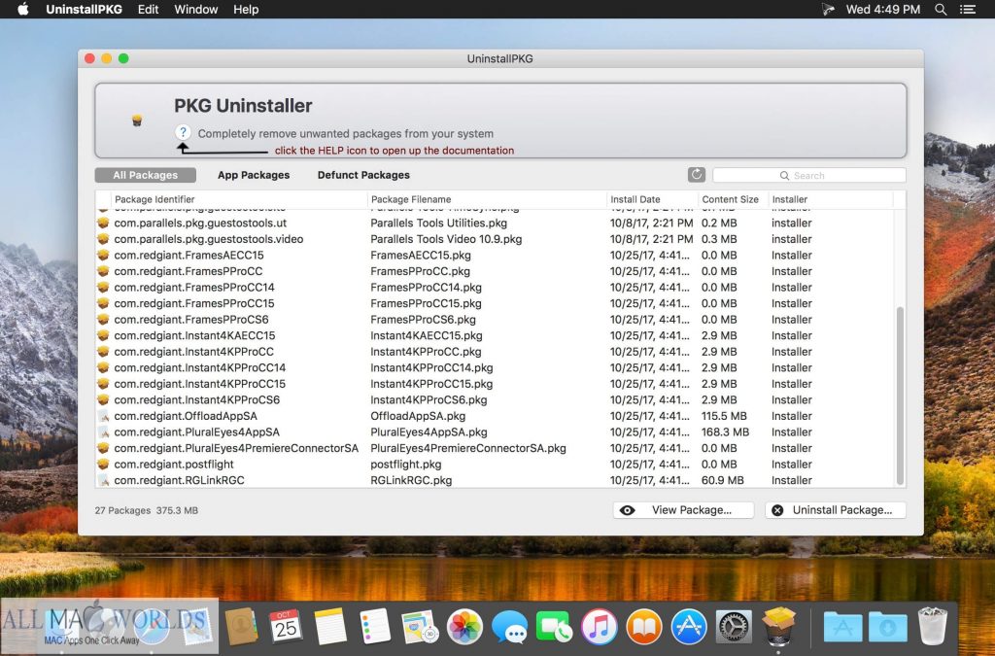Open FaceTime from the Dock
This screenshot has height=656, width=995.
coord(554,627)
